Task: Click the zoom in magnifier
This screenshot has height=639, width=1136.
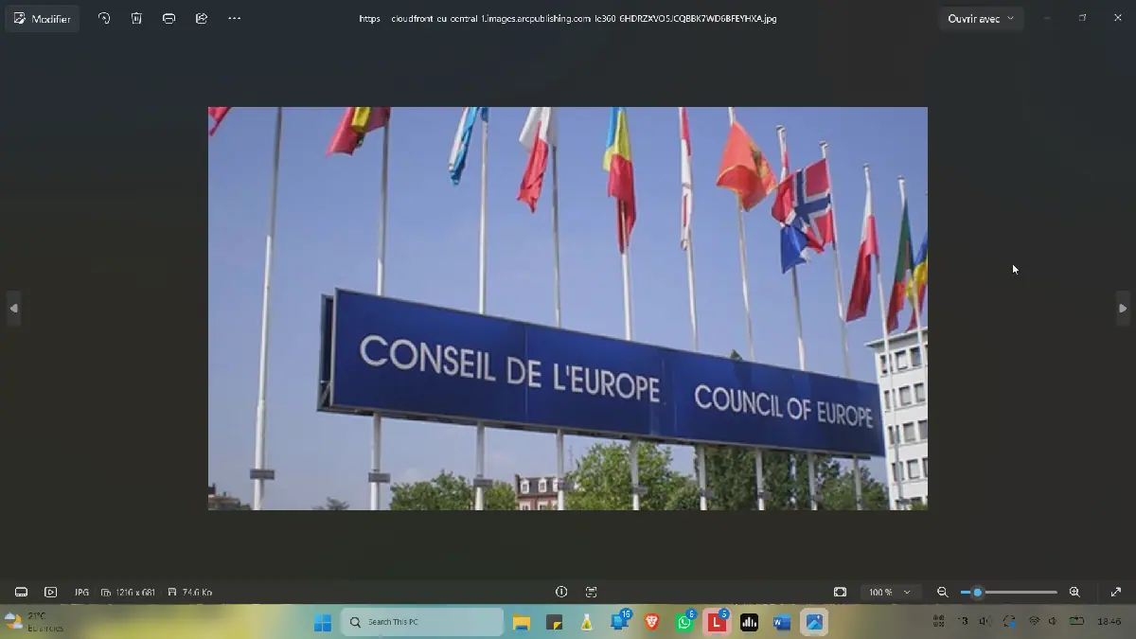Action: click(x=1074, y=593)
